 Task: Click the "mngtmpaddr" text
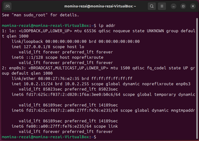click(183, 110)
